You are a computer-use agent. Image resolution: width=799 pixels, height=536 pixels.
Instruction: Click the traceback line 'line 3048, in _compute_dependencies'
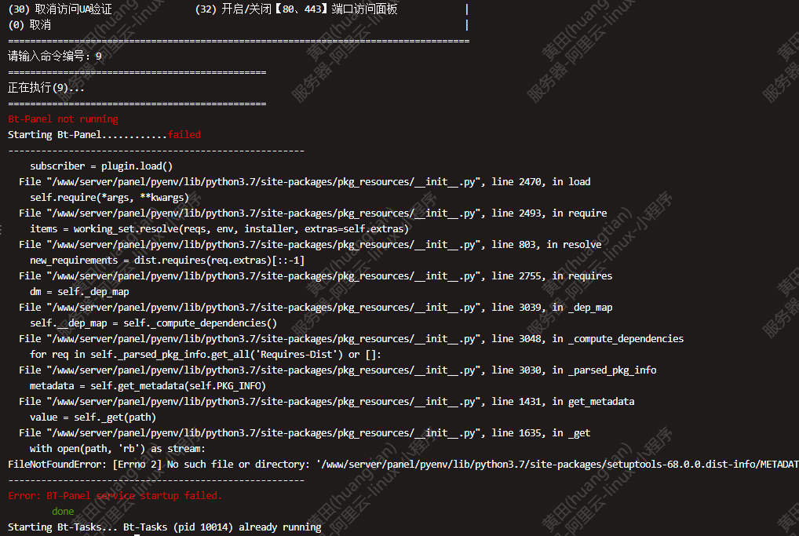[x=351, y=339]
